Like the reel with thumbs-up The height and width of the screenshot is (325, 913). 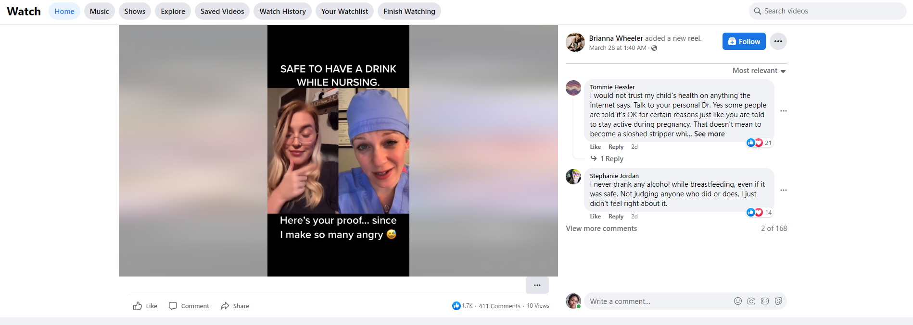(x=145, y=306)
